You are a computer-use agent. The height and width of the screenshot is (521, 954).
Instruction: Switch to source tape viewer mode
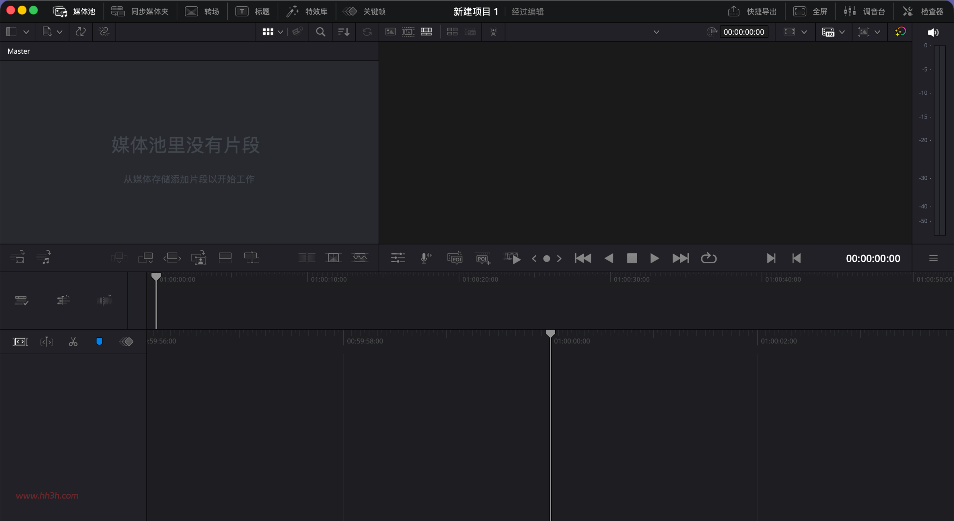pos(408,32)
